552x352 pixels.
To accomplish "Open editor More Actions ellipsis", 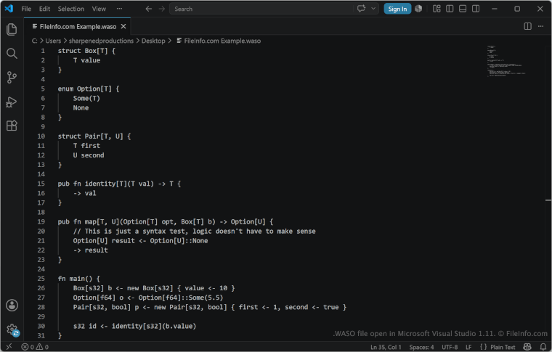I will [540, 26].
